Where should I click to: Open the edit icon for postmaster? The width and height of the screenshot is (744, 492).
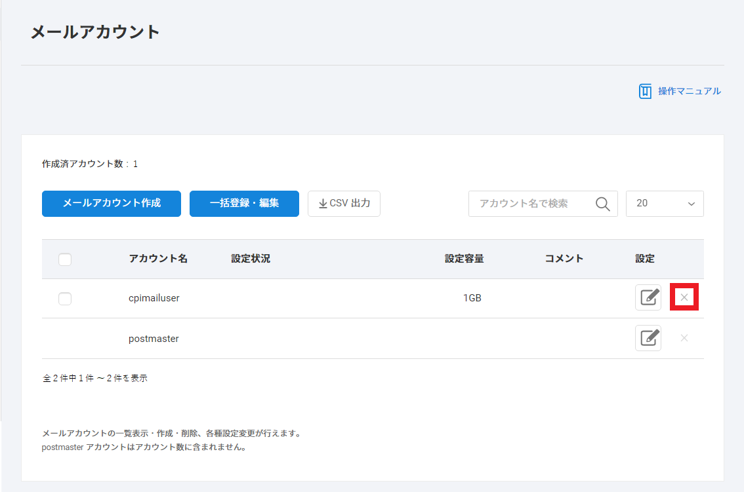[648, 338]
